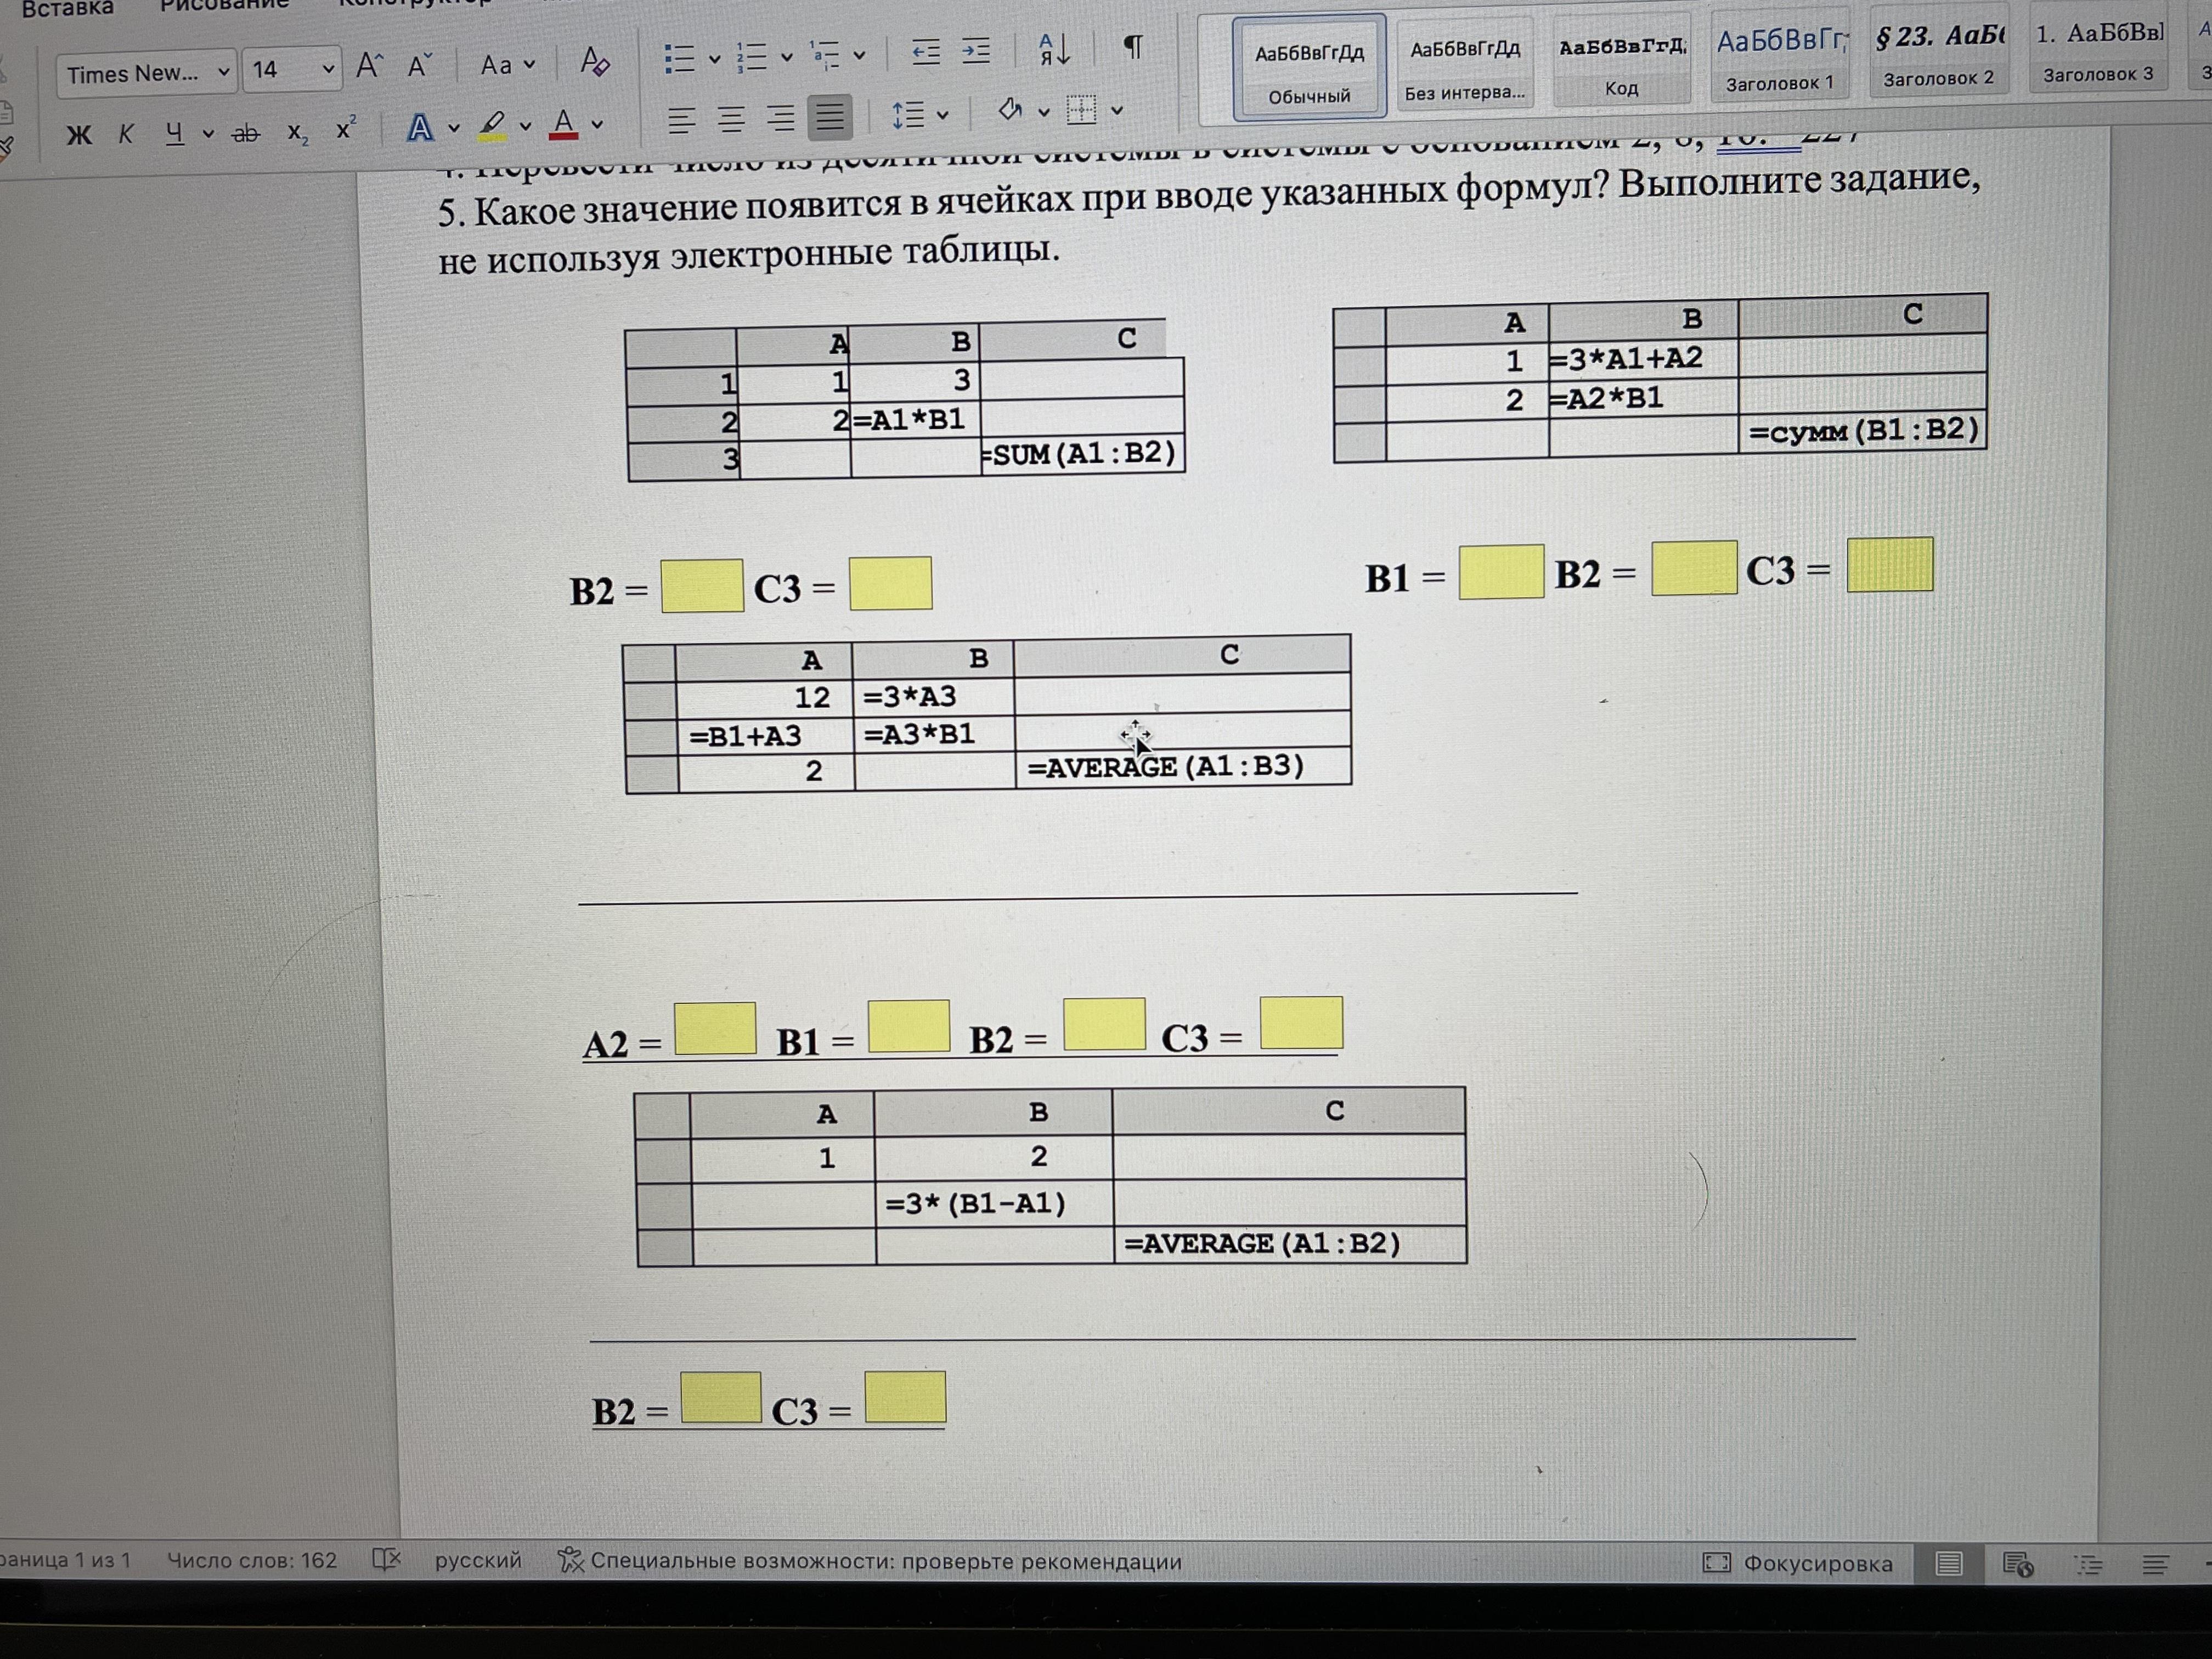
Task: Apply the Заголовок 1 style
Action: point(1780,60)
